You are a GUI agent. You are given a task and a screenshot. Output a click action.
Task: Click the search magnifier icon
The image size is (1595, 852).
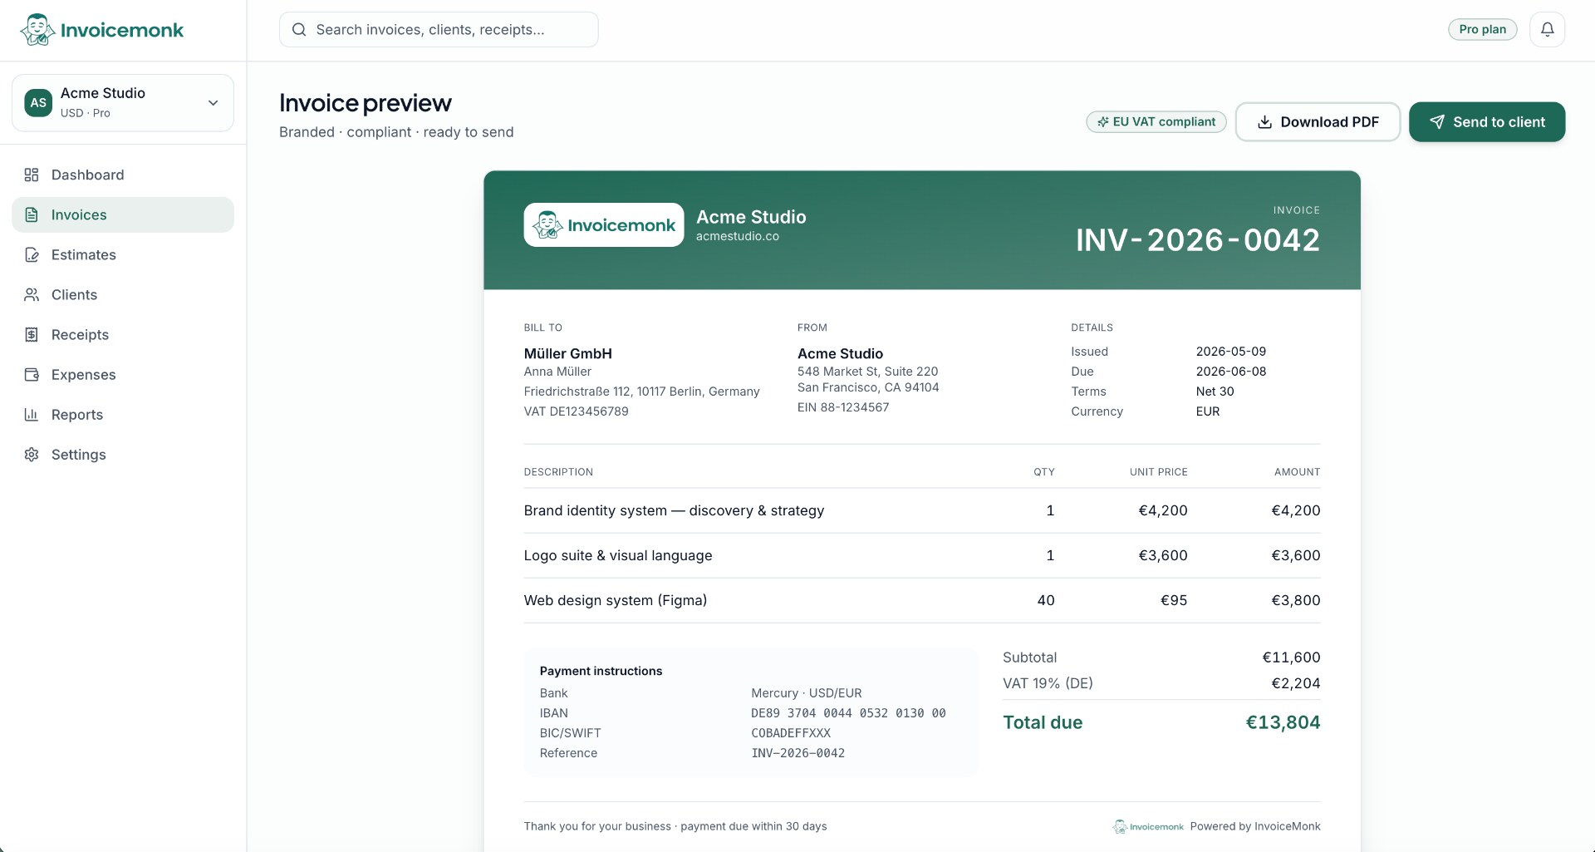click(x=299, y=30)
